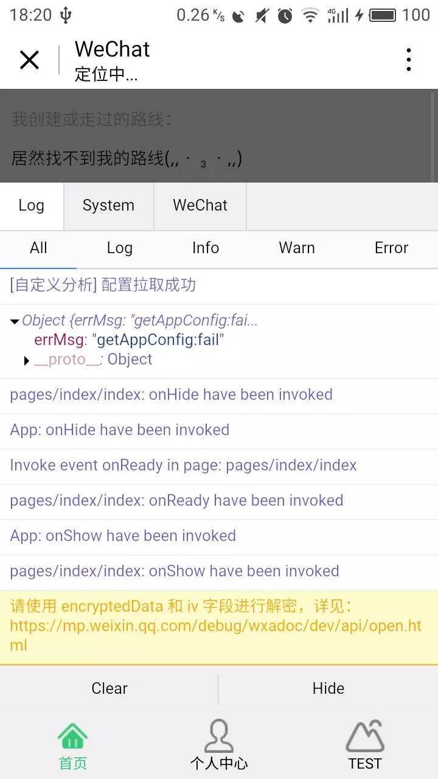Filter by Log level

119,248
